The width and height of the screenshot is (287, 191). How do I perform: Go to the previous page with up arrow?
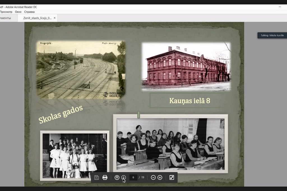pos(117,178)
